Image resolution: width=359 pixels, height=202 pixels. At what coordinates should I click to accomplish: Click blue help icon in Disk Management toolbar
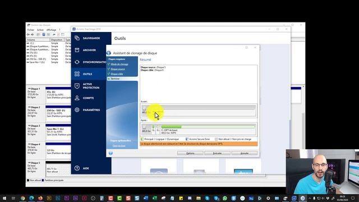tap(44, 35)
